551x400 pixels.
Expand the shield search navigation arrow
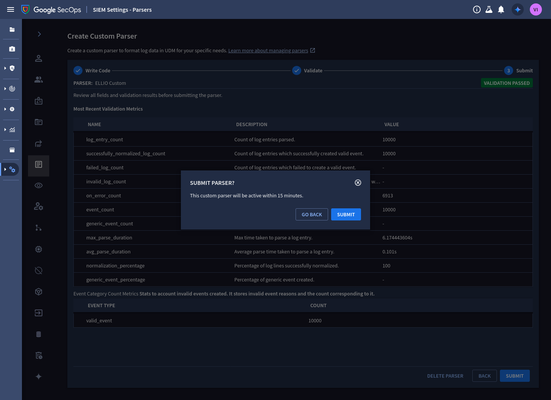coord(5,68)
